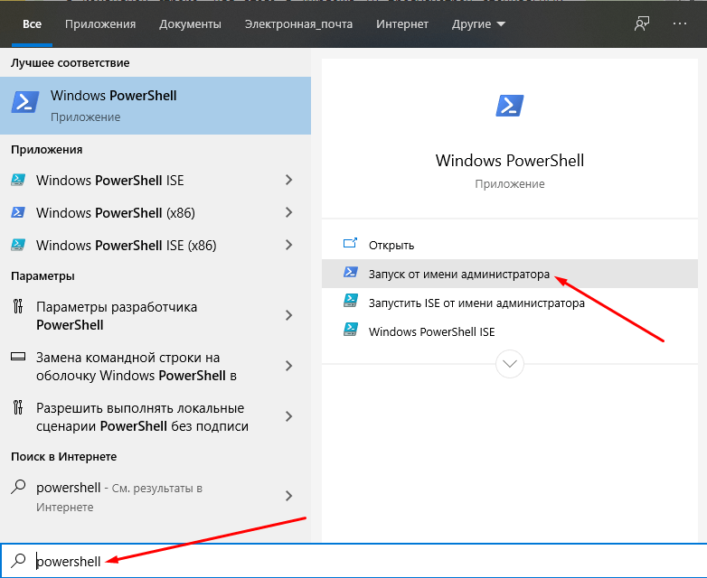The width and height of the screenshot is (707, 578).
Task: Select Windows PowerShell (x86) in the list
Action: pyautogui.click(x=156, y=212)
